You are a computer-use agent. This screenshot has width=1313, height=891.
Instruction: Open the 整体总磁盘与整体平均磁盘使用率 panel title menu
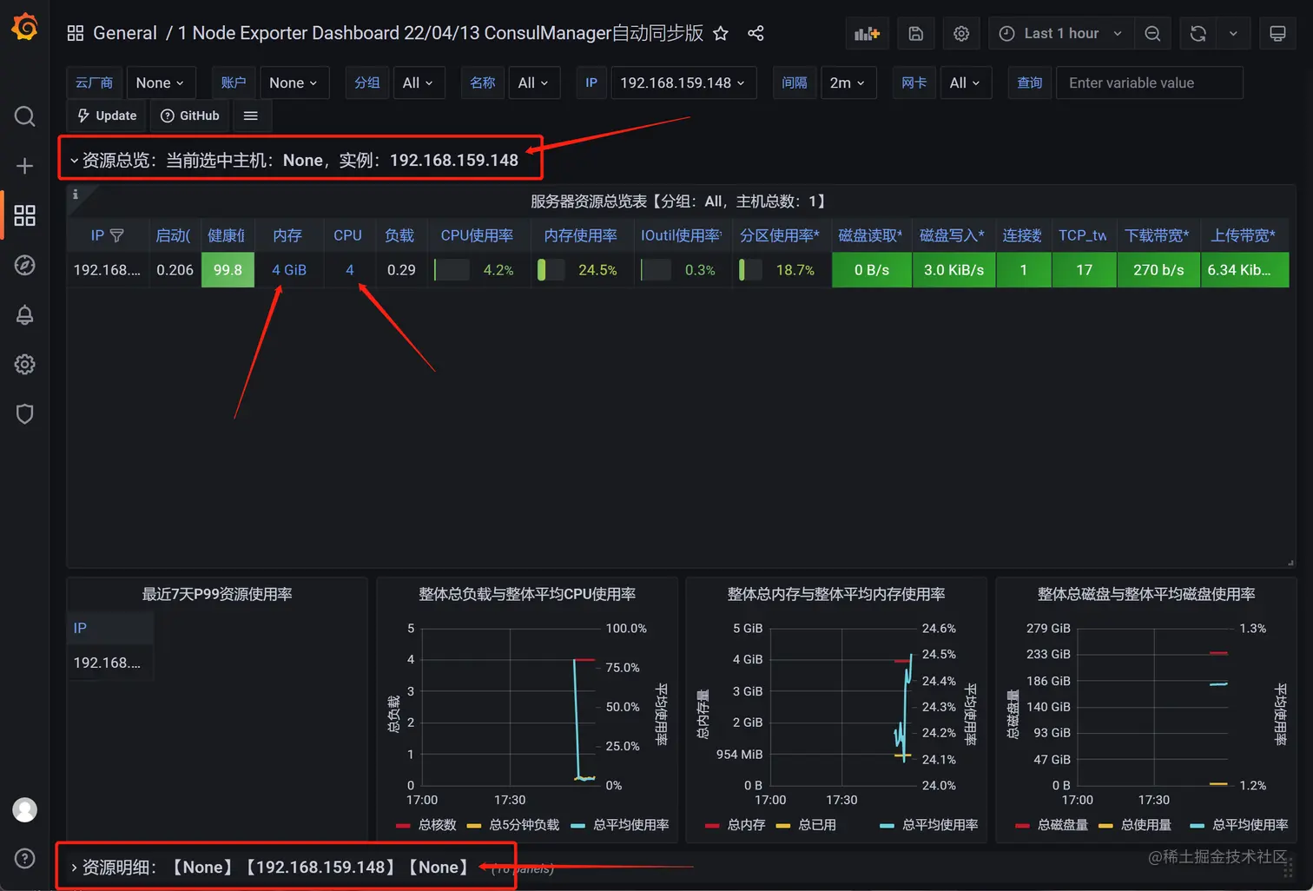(1146, 594)
